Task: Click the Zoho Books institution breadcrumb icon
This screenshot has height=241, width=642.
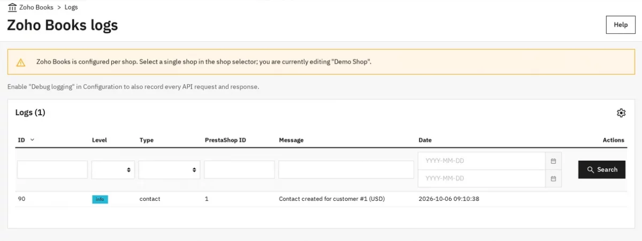Action: coord(12,7)
